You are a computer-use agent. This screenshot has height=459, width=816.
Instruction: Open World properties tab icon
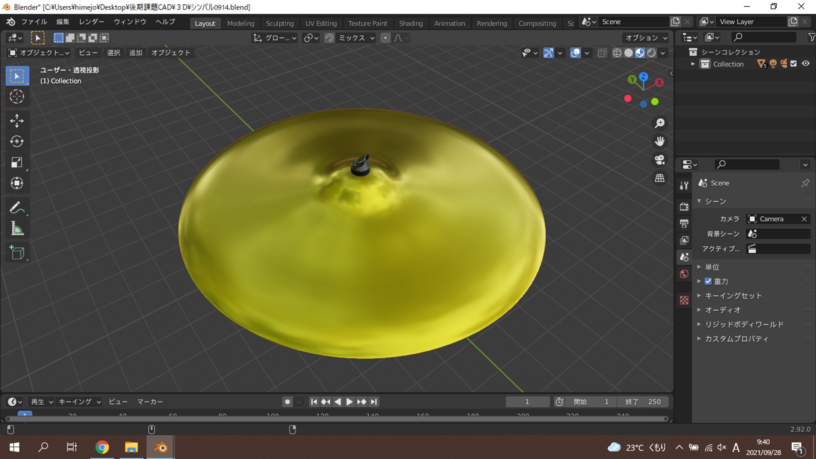click(684, 274)
